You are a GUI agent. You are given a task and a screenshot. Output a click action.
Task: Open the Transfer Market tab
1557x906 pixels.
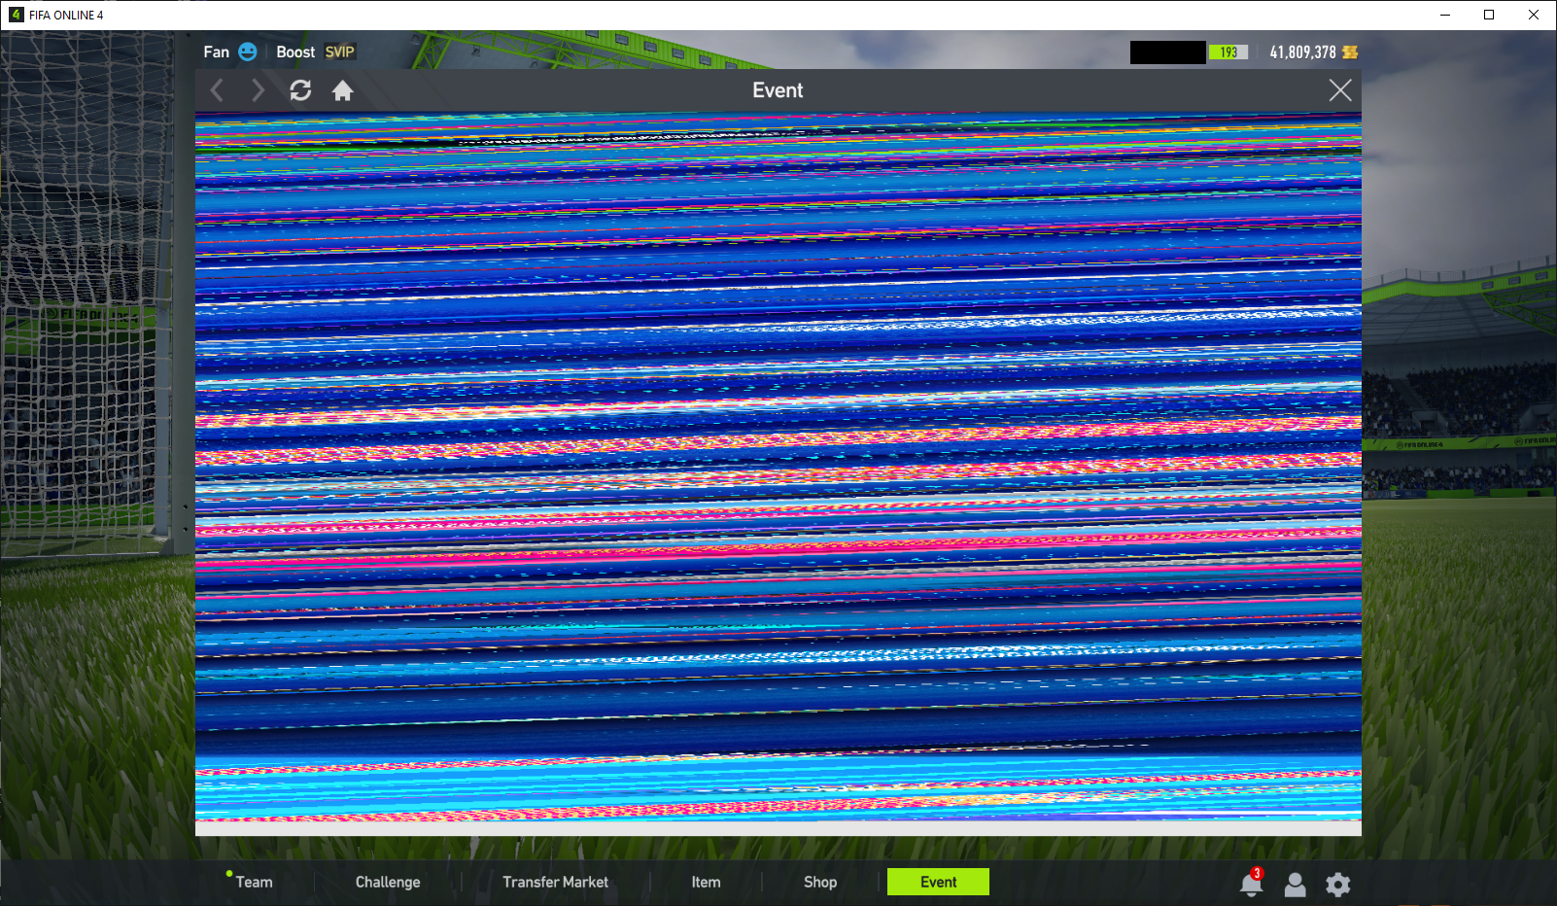(x=555, y=882)
